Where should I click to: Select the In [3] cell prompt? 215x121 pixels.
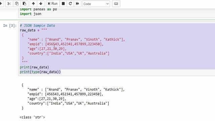[10, 26]
